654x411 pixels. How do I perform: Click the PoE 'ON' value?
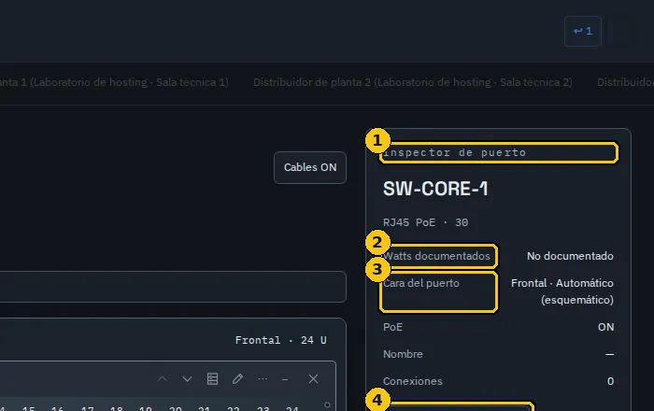coord(605,327)
